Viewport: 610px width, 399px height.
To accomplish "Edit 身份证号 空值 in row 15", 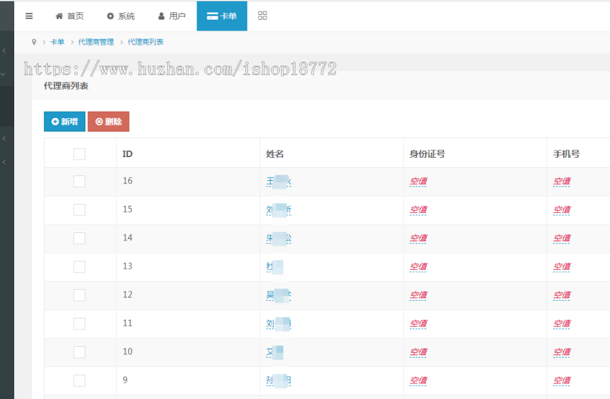I will (418, 209).
